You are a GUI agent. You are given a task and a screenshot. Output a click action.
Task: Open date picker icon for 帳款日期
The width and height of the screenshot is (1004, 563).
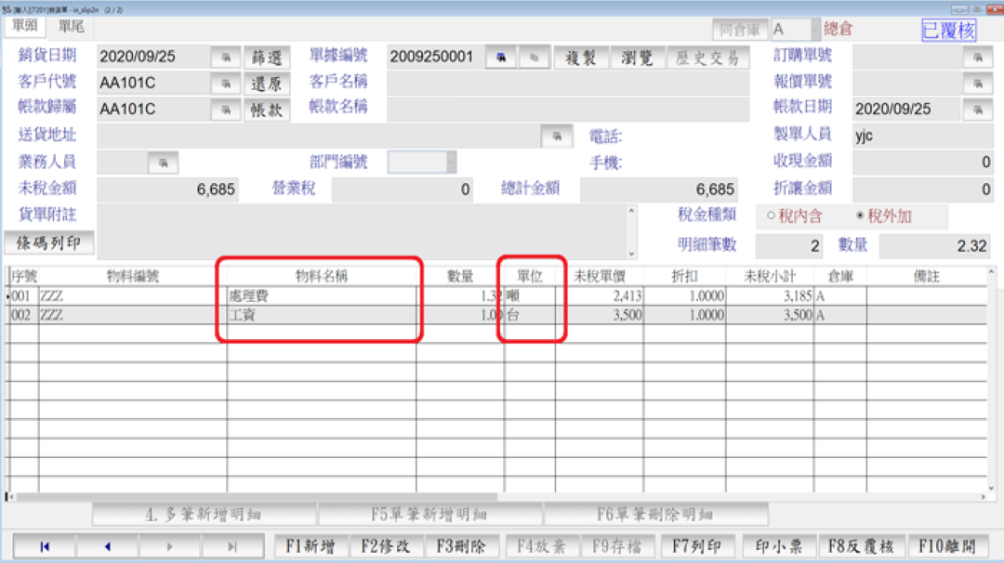977,110
